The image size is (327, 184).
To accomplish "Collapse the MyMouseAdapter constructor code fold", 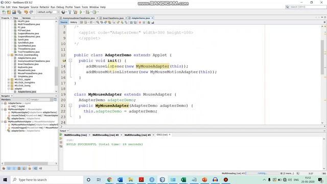I will [71, 106].
